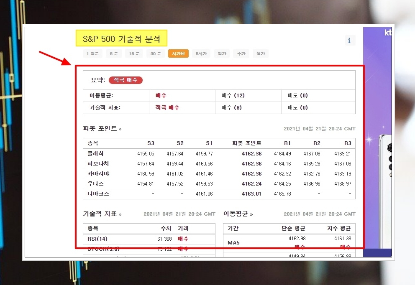Viewport: 415px width, 285px height.
Task: Click the 카마리야 S1 value 4161.46
Action: tap(204, 174)
